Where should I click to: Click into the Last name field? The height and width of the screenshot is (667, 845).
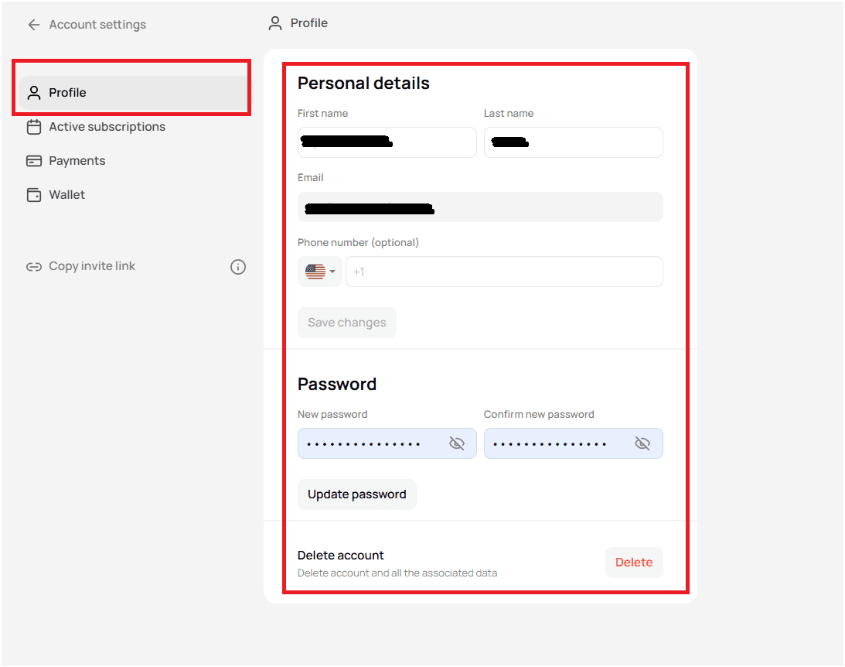pyautogui.click(x=574, y=143)
